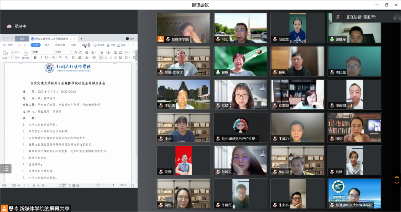Open the 插入 (Insert) ribbon tab
The image size is (401, 212).
[47, 45]
